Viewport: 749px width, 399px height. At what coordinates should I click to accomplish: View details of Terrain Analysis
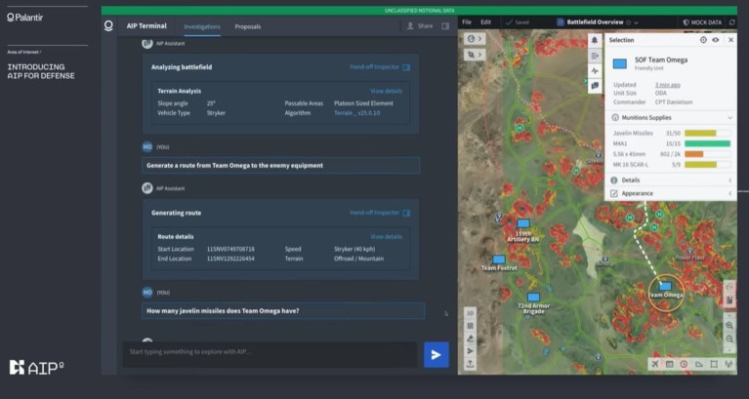click(386, 91)
